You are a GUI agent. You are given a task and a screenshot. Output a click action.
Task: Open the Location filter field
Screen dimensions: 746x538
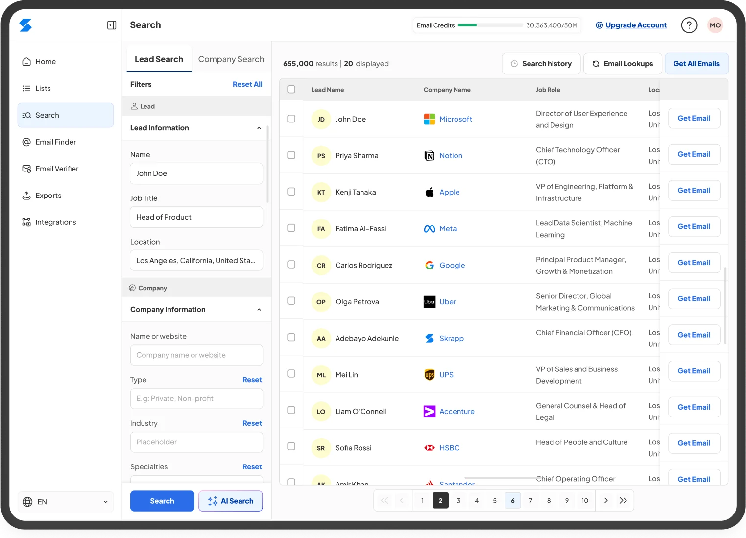coord(196,261)
